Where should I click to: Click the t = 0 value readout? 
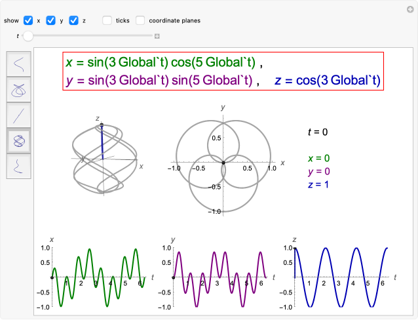pyautogui.click(x=318, y=132)
